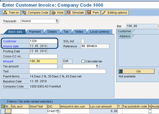Run Simulate from the toolbar
This screenshot has height=114, width=159.
pos(75,12)
